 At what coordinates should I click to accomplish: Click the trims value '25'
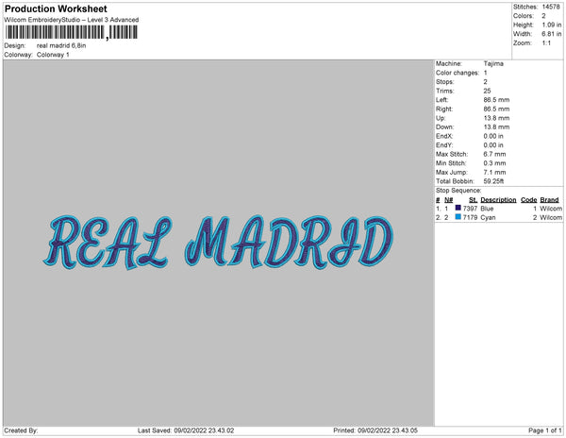[487, 91]
